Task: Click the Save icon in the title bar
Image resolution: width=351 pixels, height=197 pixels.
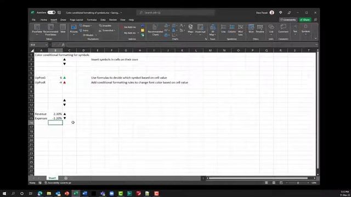Action: point(59,13)
